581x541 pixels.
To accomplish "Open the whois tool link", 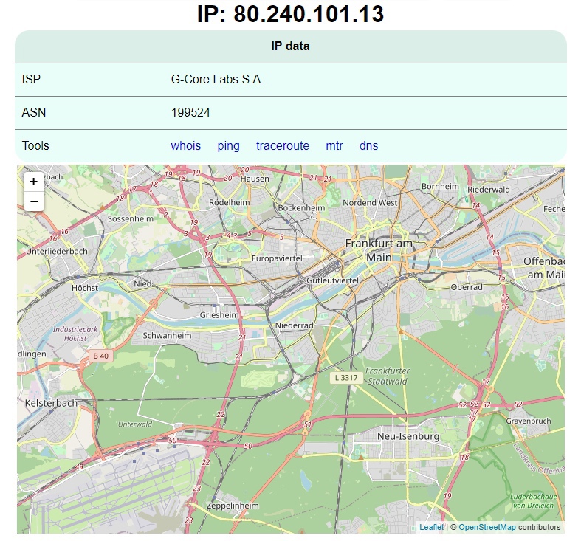I will 185,146.
